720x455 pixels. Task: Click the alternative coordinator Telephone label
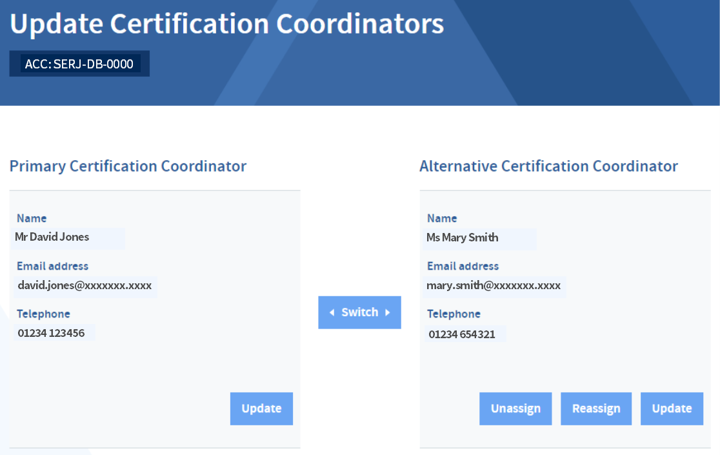pyautogui.click(x=454, y=314)
